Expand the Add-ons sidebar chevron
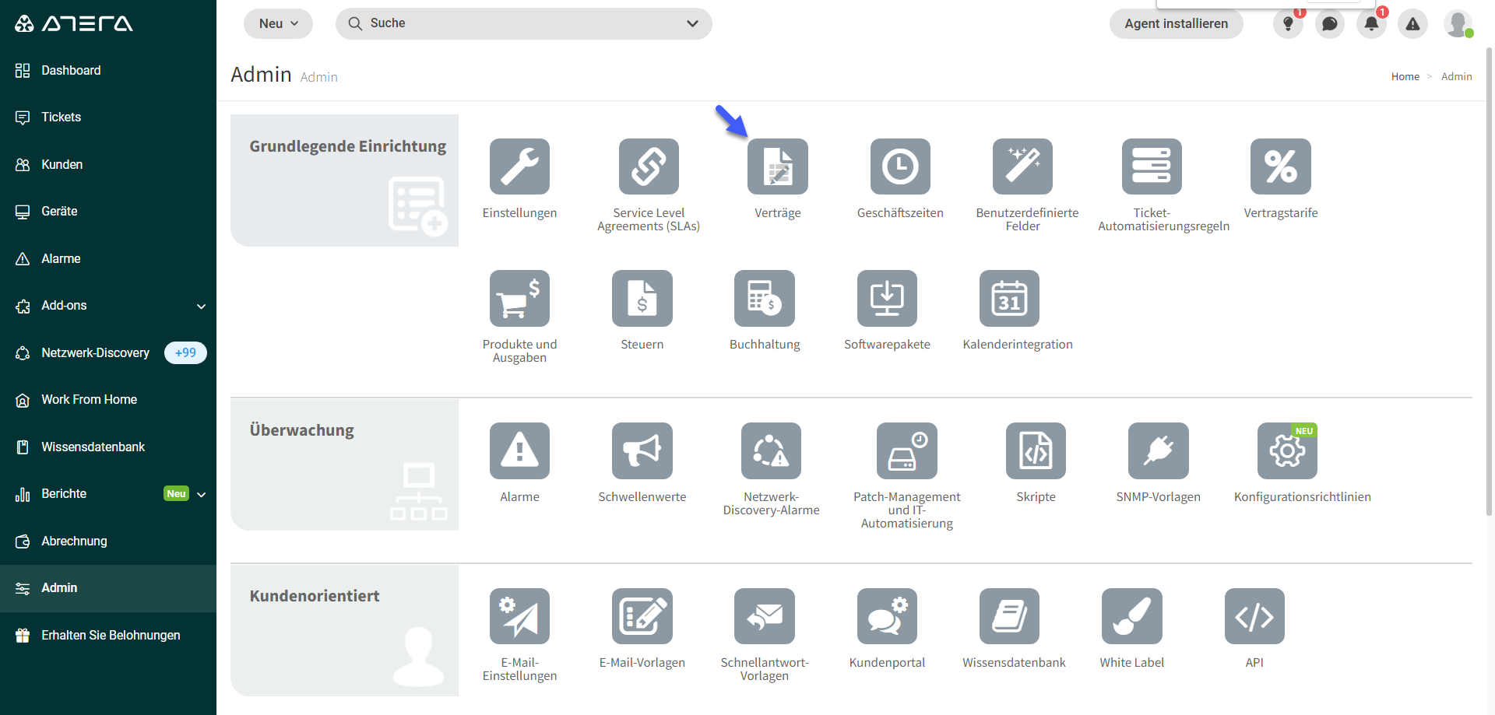Viewport: 1495px width, 715px height. click(x=202, y=306)
